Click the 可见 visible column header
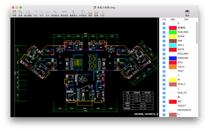Viewport: 209px width, 131px height. pos(164,19)
